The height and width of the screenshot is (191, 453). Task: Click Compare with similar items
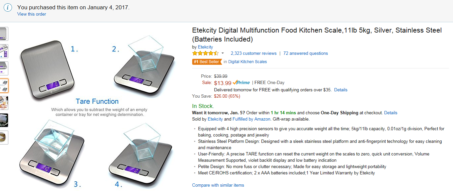coord(218,185)
